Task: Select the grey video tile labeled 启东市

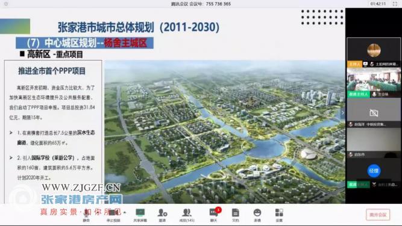Action: coord(374,142)
